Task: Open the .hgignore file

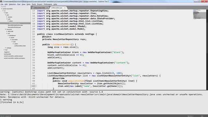Action: 6,52
